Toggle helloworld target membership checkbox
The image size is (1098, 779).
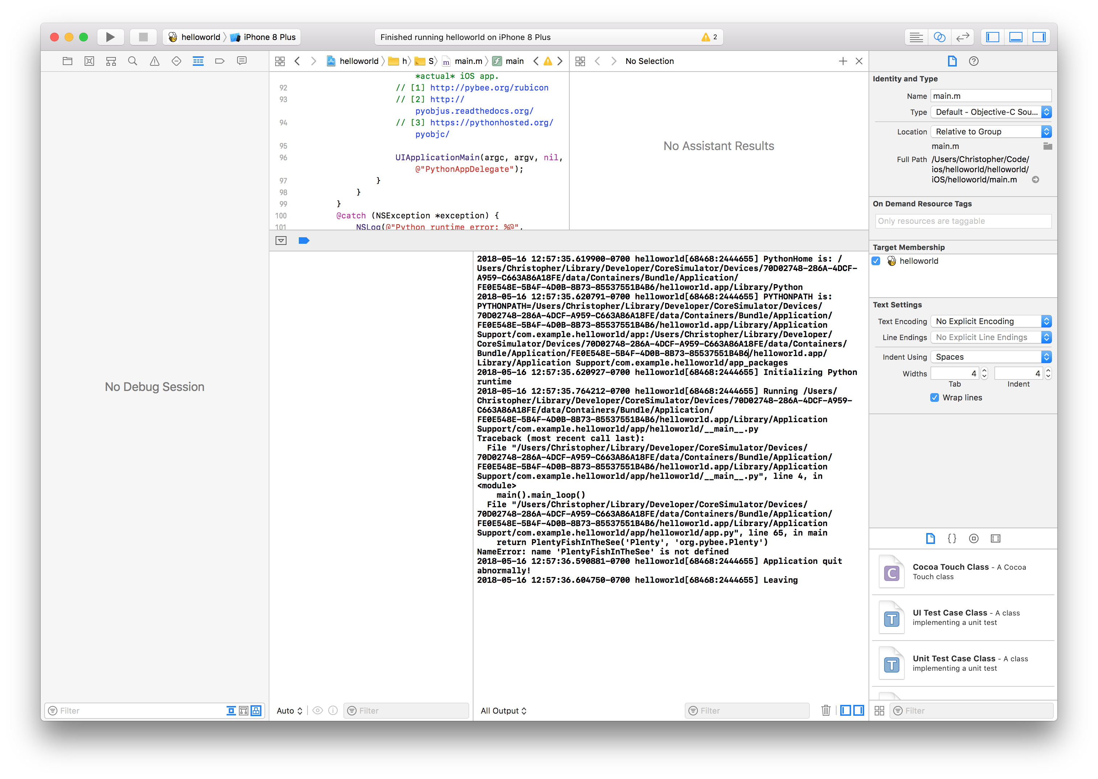(x=876, y=261)
